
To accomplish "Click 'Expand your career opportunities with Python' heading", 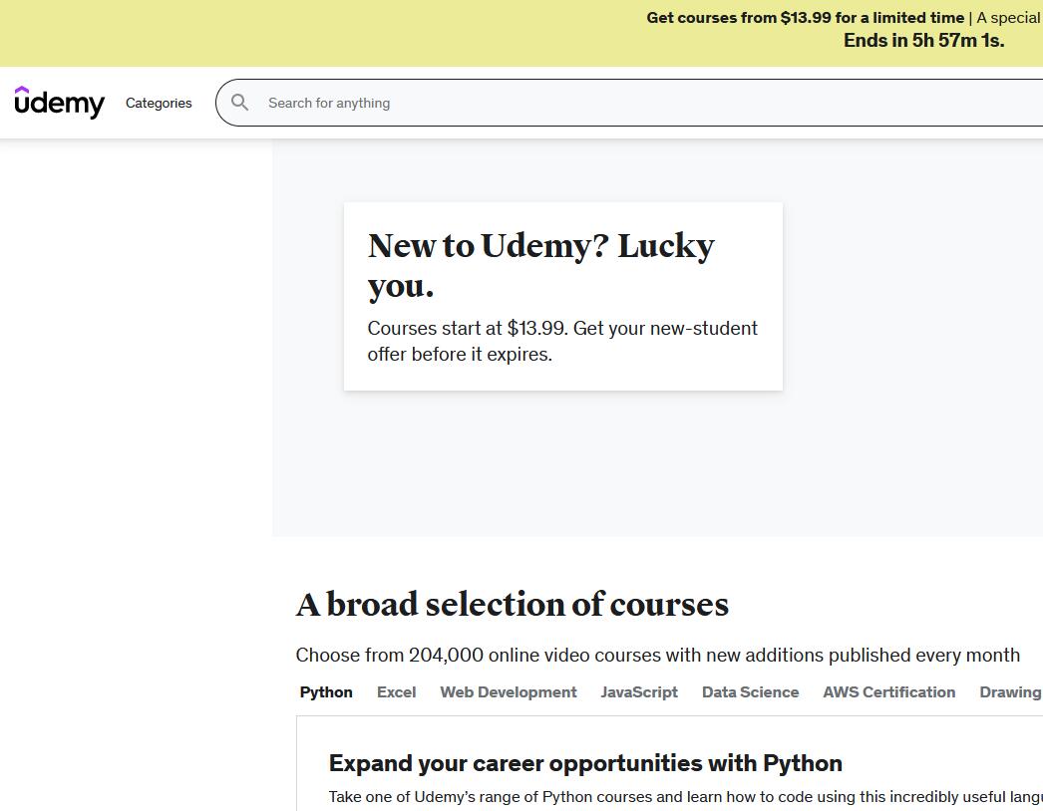I will click(x=585, y=763).
